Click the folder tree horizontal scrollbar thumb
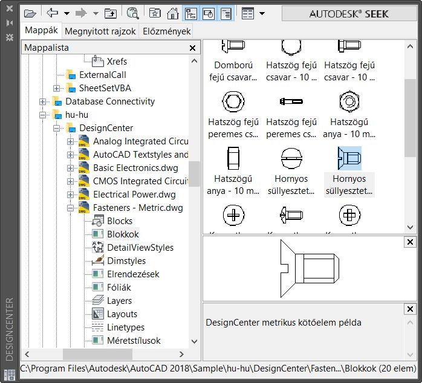The height and width of the screenshot is (383, 422). (x=97, y=354)
